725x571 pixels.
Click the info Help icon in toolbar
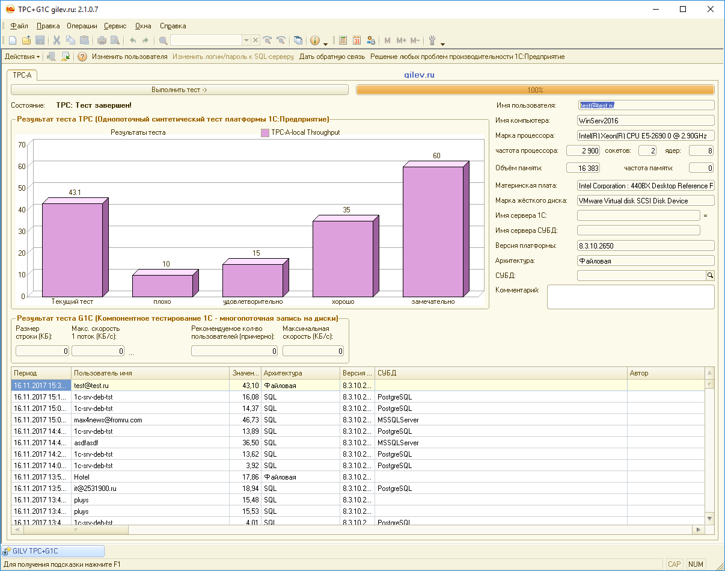(x=314, y=40)
